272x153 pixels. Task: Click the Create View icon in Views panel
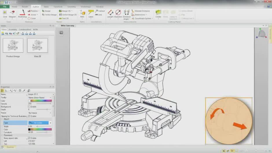point(3,33)
